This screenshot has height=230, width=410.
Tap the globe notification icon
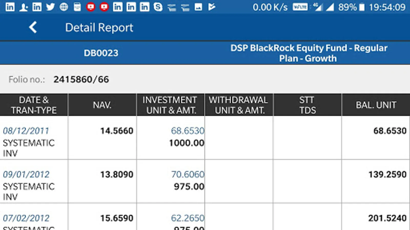64,7
